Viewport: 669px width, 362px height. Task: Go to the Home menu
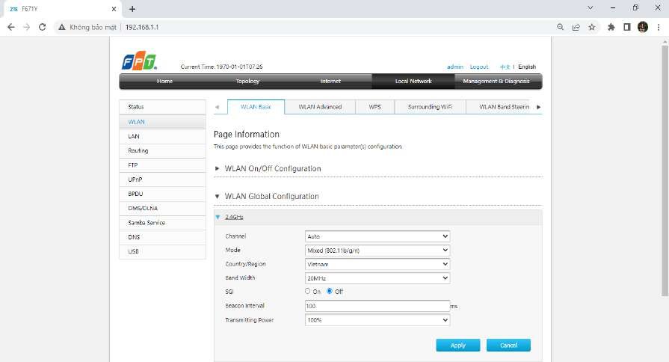(164, 81)
